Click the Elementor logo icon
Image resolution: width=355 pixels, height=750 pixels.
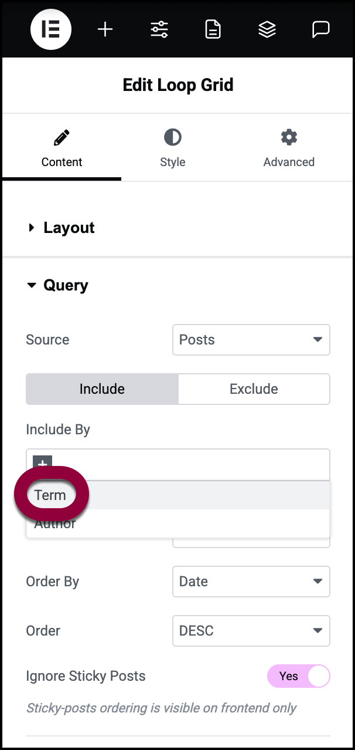click(51, 29)
